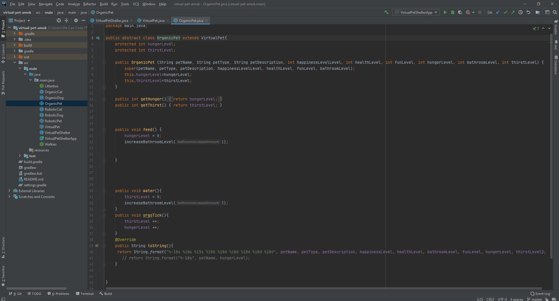Click the Search Everywhere magnifier icon

[555, 12]
